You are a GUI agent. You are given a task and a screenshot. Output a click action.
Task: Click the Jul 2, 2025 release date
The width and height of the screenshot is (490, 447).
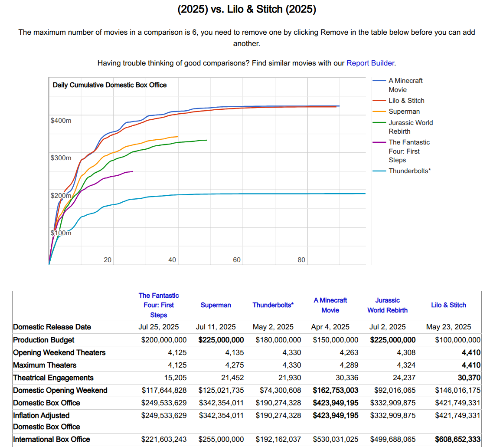pyautogui.click(x=388, y=327)
